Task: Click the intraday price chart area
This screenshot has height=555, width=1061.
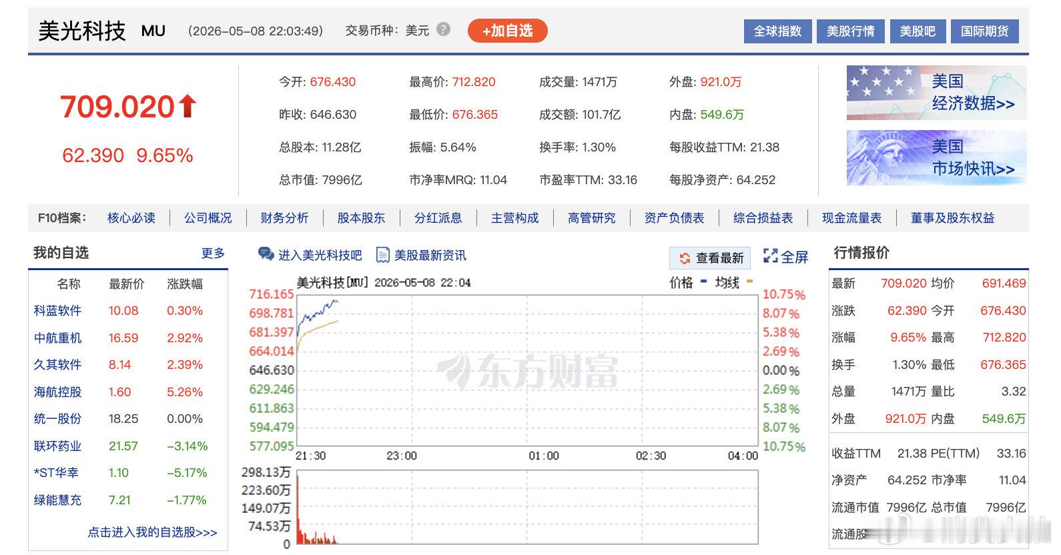Action: [527, 370]
